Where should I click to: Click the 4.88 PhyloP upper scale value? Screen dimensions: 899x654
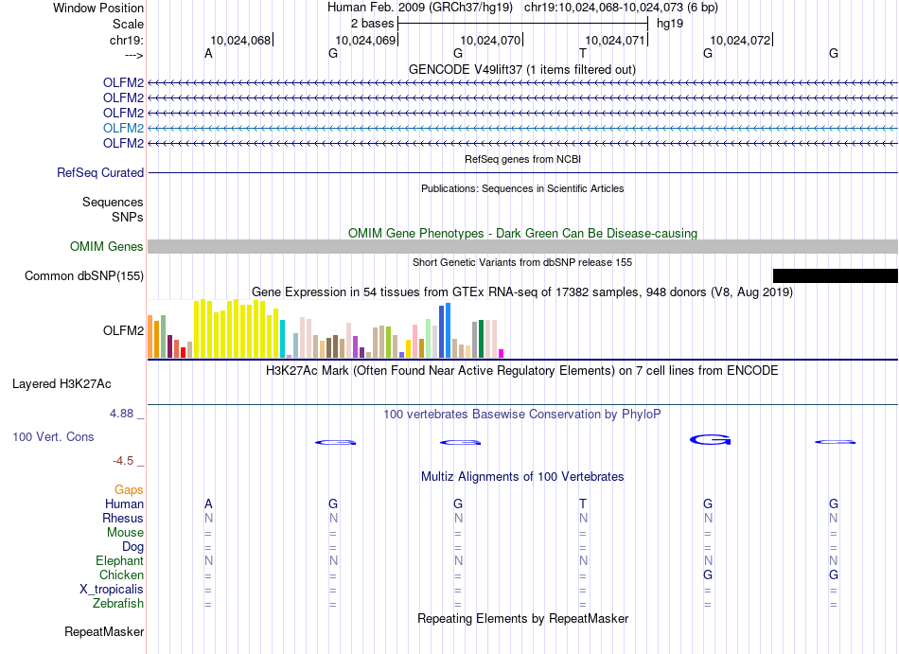coord(121,414)
